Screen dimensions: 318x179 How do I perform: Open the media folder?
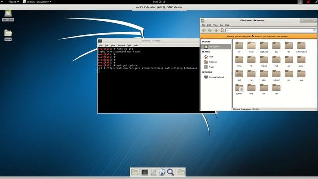(264, 61)
